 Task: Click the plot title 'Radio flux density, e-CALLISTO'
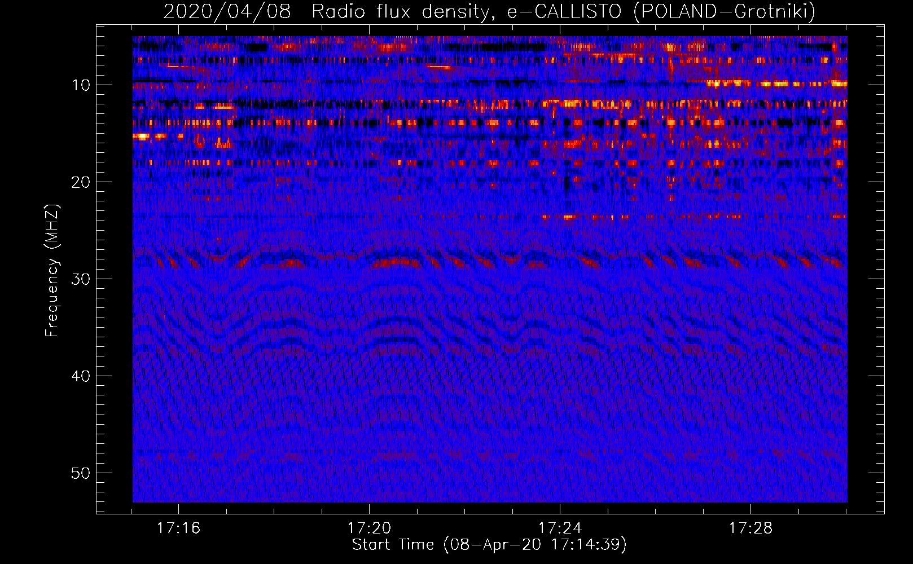467,12
